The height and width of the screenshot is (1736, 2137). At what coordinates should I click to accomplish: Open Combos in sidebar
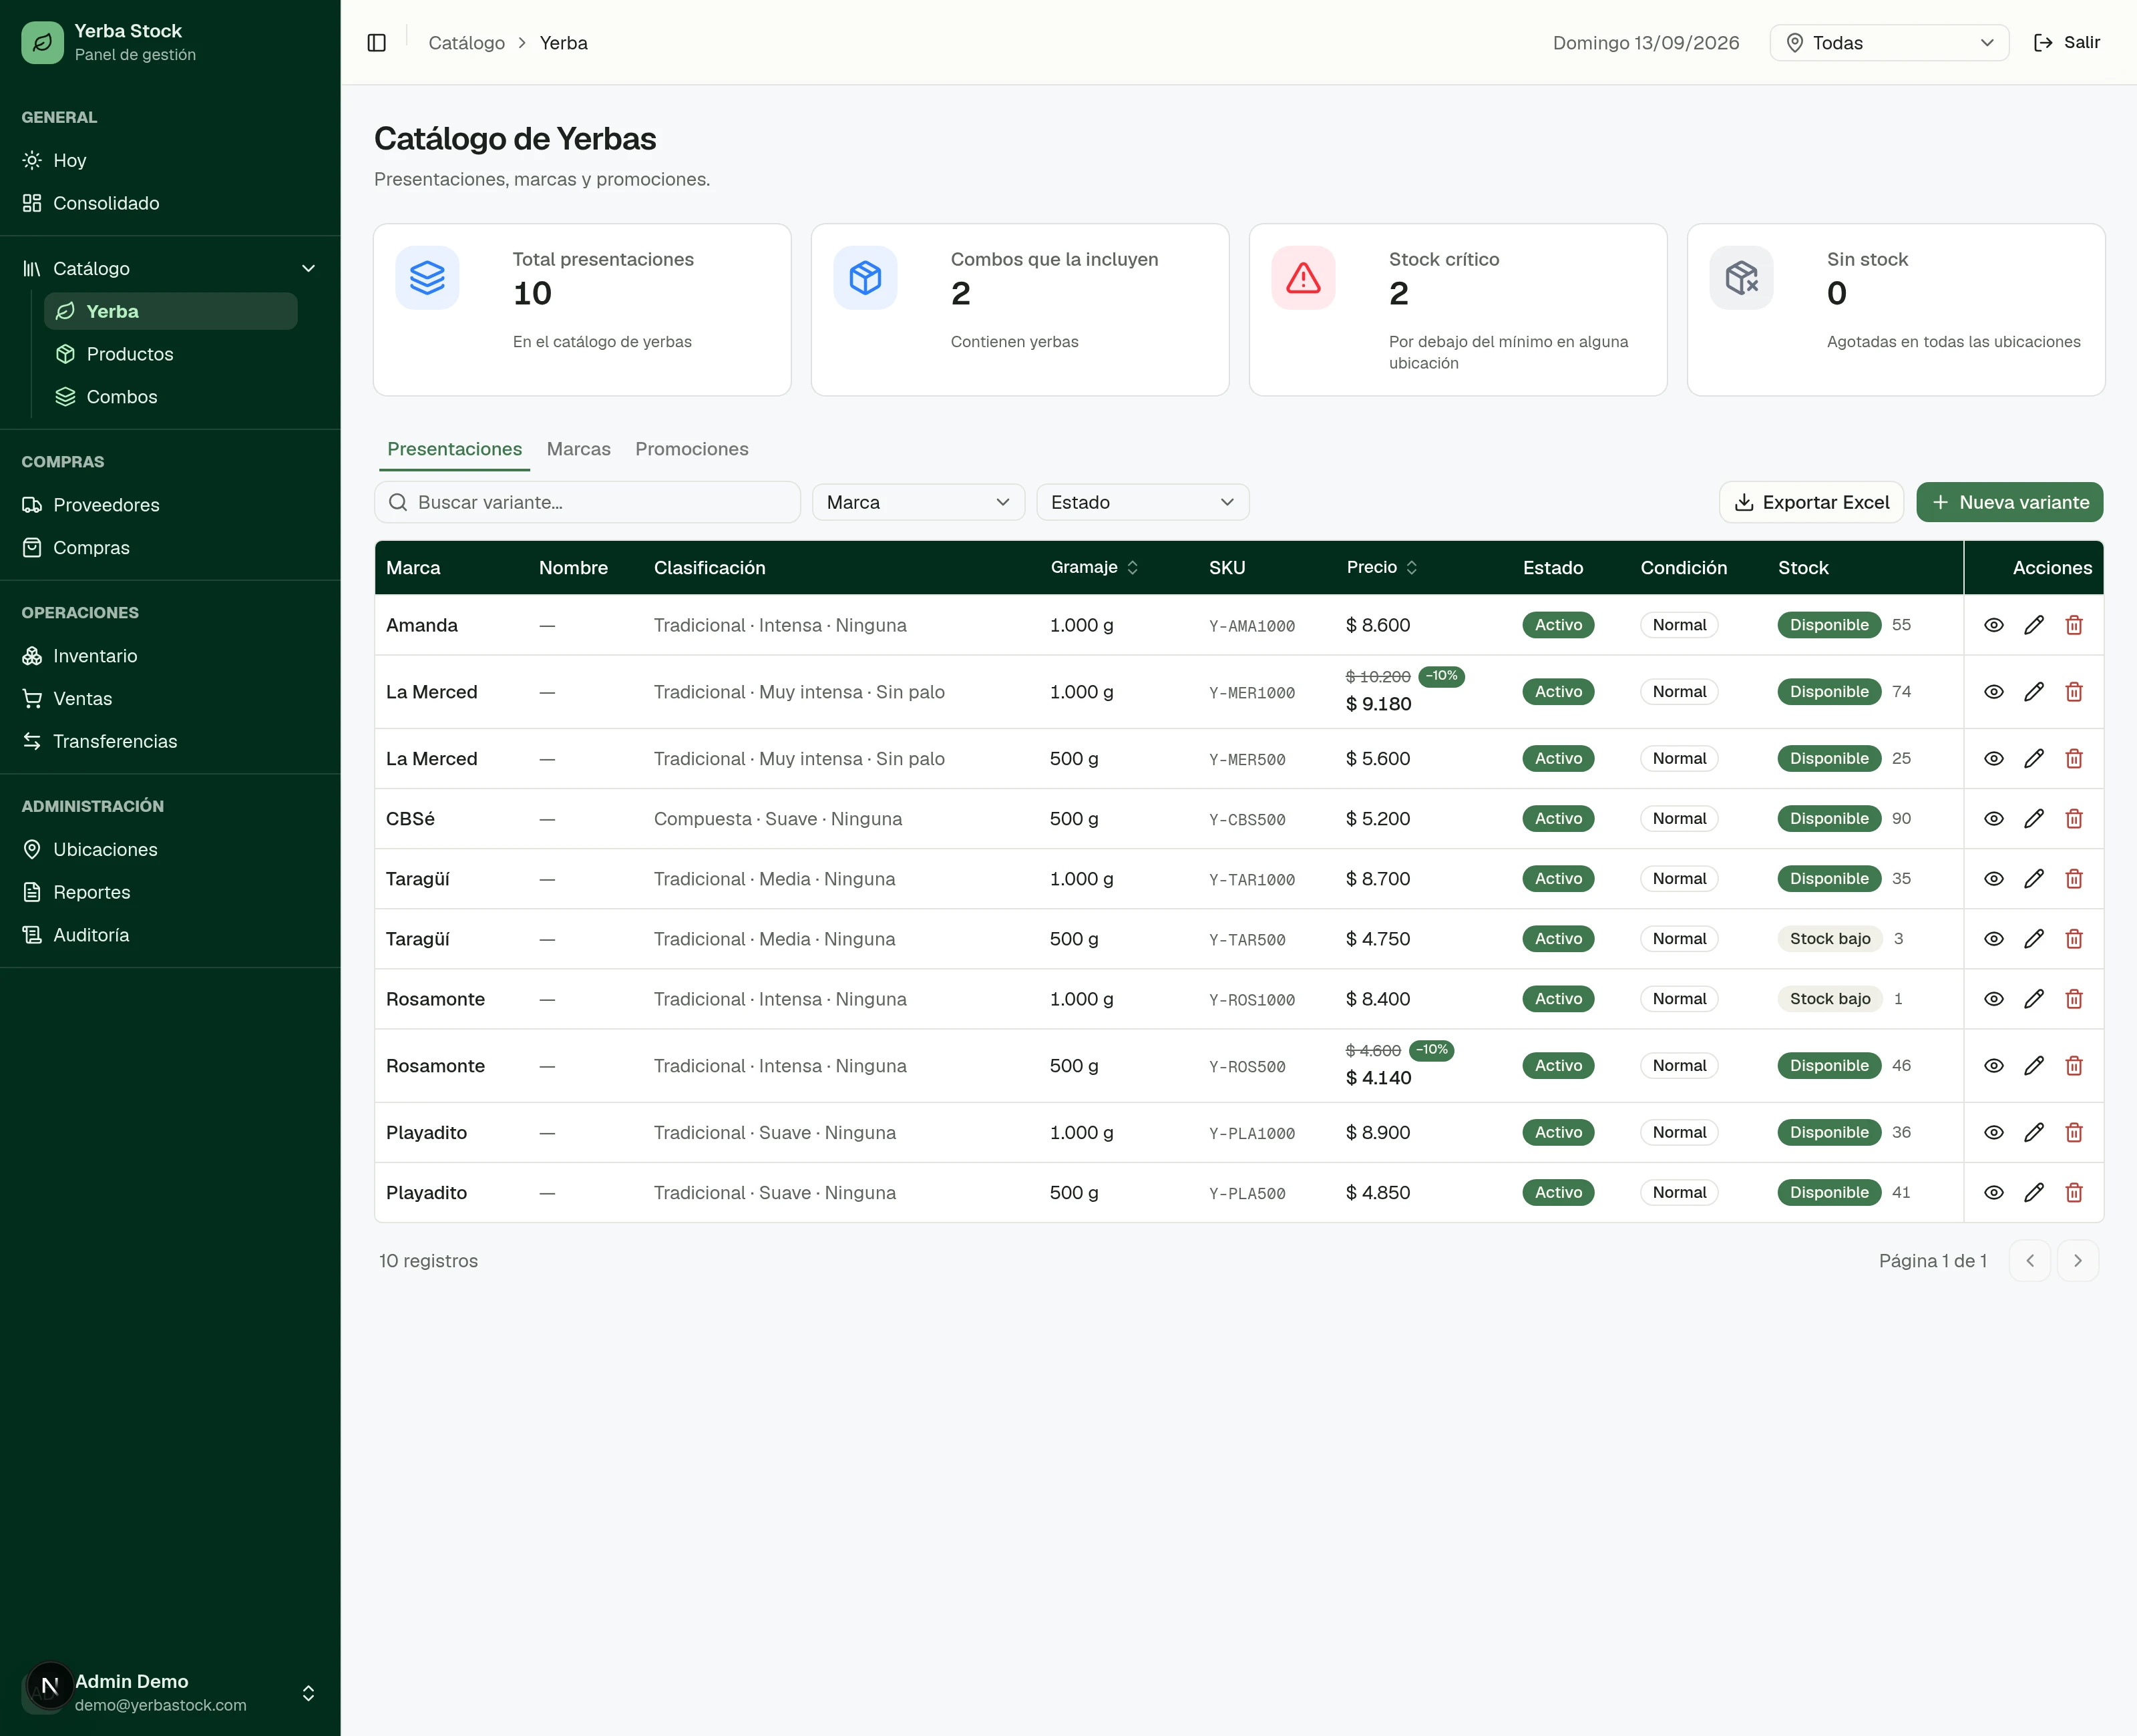coord(171,397)
